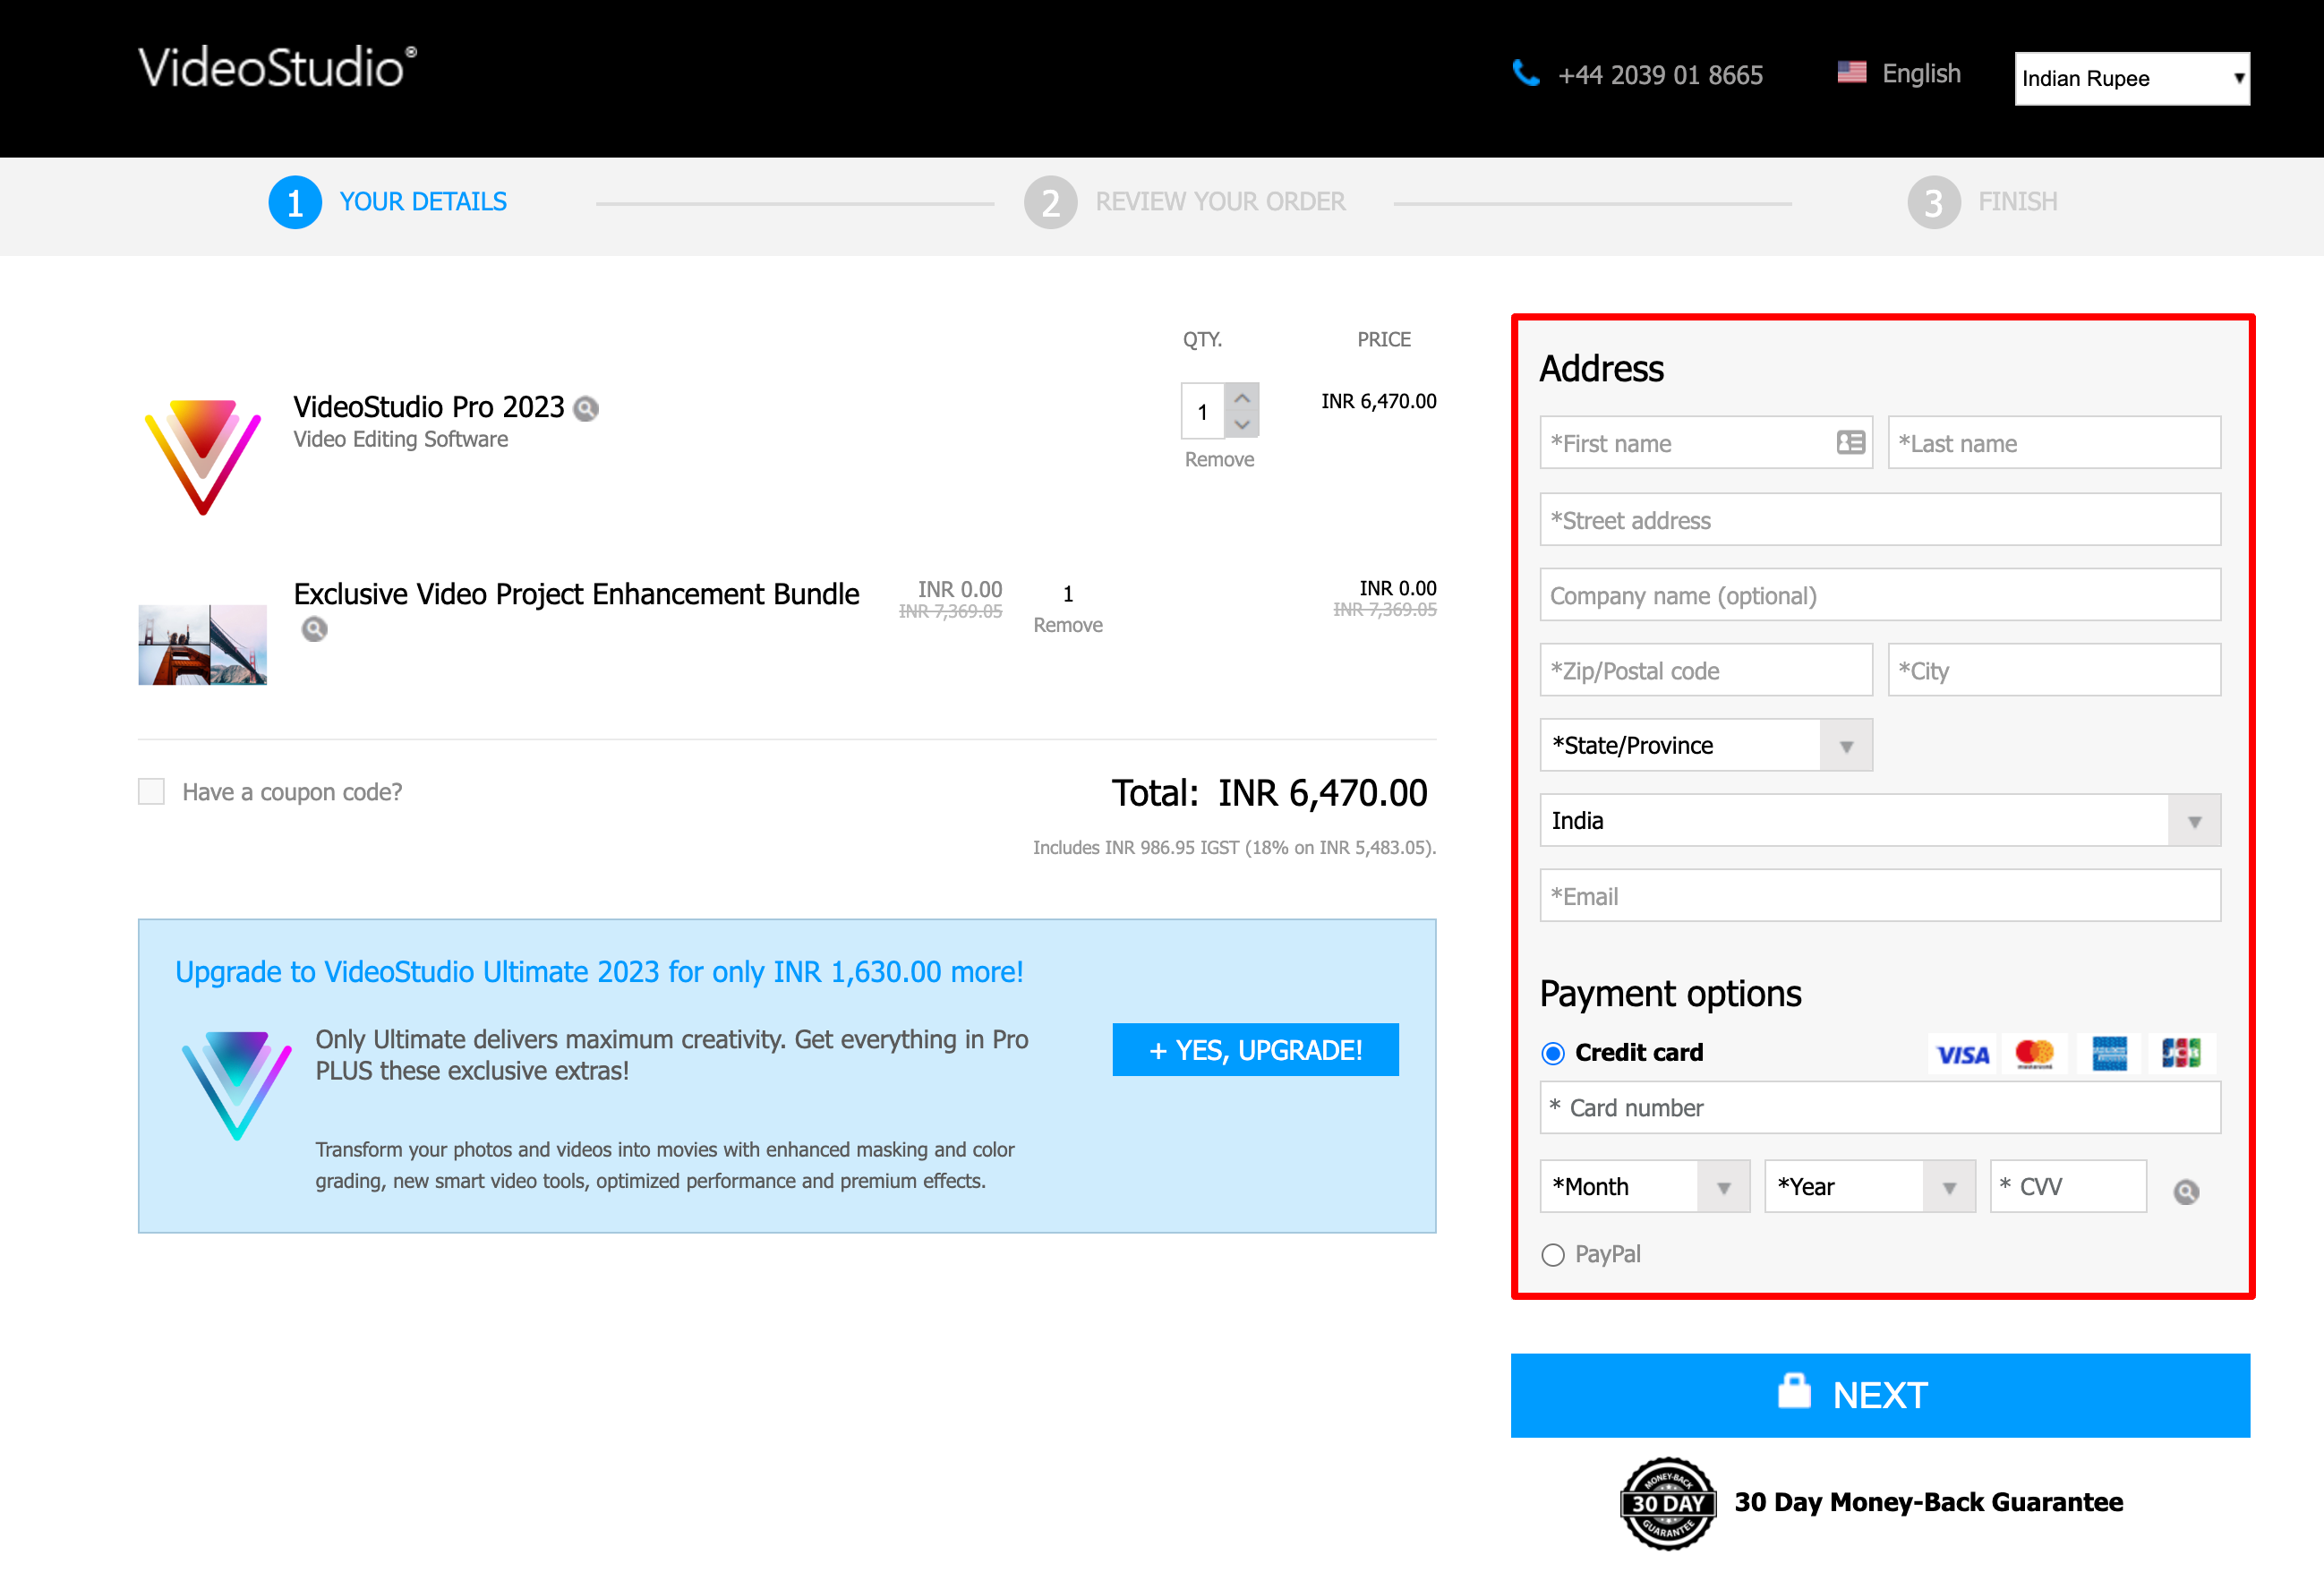The height and width of the screenshot is (1572, 2324).
Task: Click Remove link for VideoStudio Pro 2023
Action: click(x=1221, y=459)
